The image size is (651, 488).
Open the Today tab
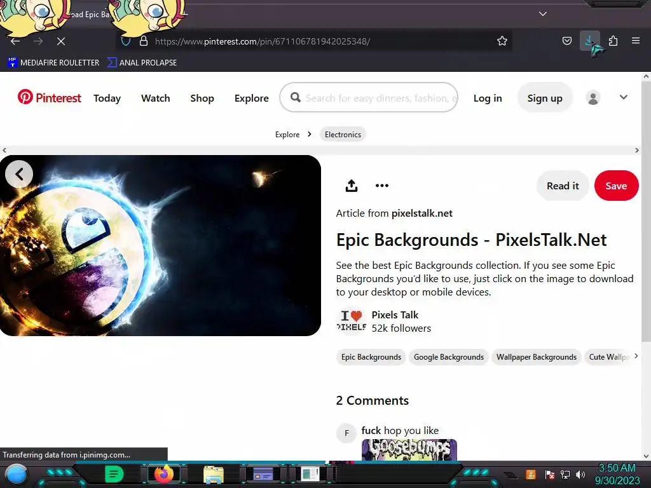point(107,98)
